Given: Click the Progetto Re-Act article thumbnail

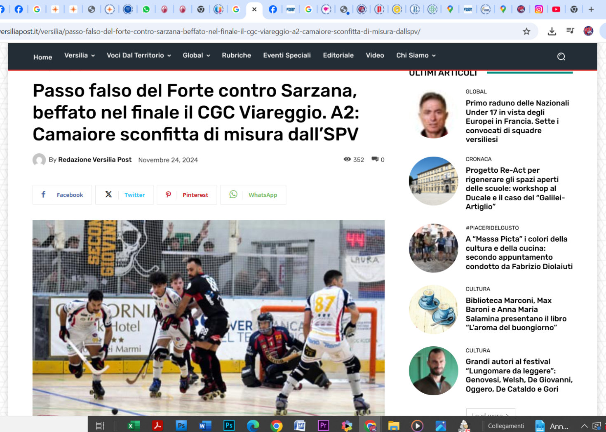Looking at the screenshot, I should tap(433, 181).
